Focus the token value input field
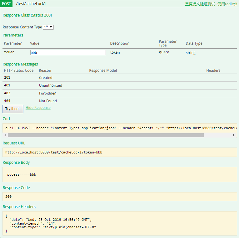The width and height of the screenshot is (239, 238). coord(68,52)
